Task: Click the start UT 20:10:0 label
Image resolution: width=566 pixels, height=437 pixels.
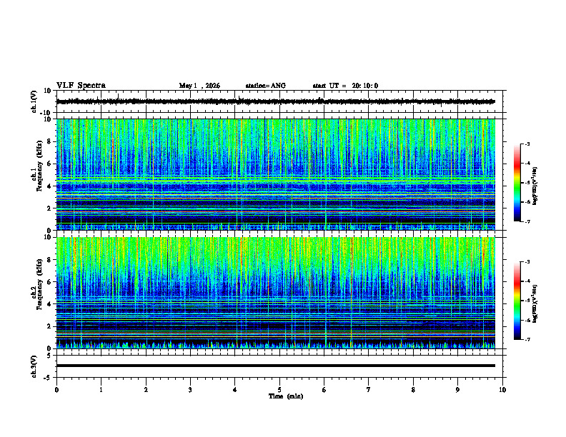Action: (x=345, y=86)
